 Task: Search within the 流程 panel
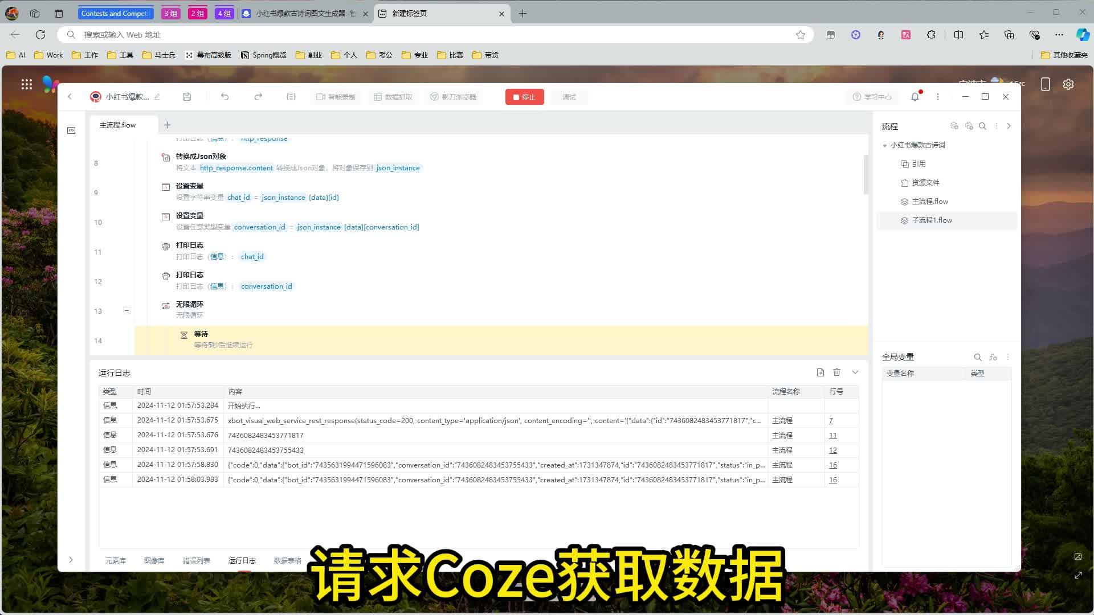[x=982, y=126]
